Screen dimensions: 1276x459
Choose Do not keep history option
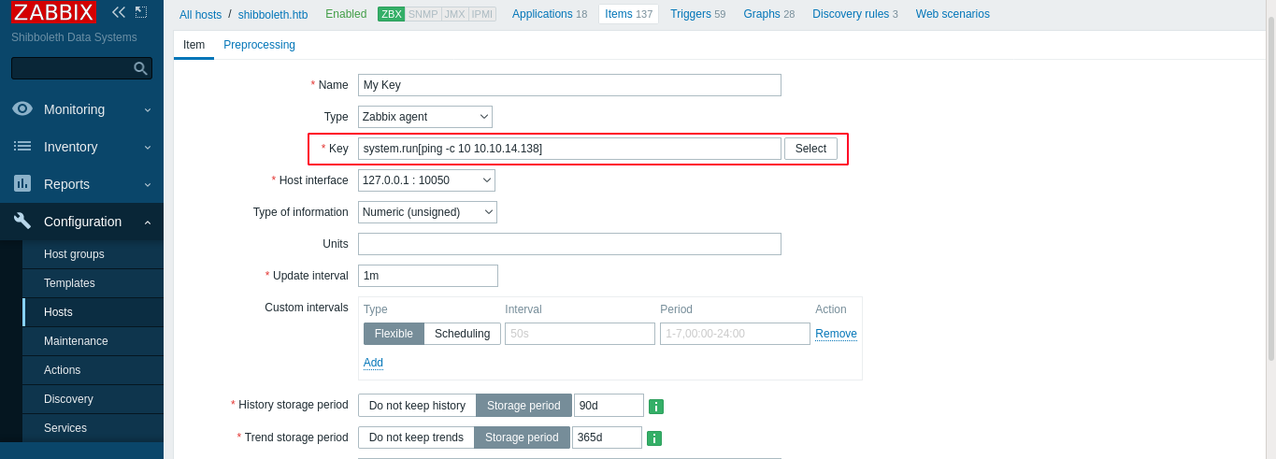click(417, 405)
